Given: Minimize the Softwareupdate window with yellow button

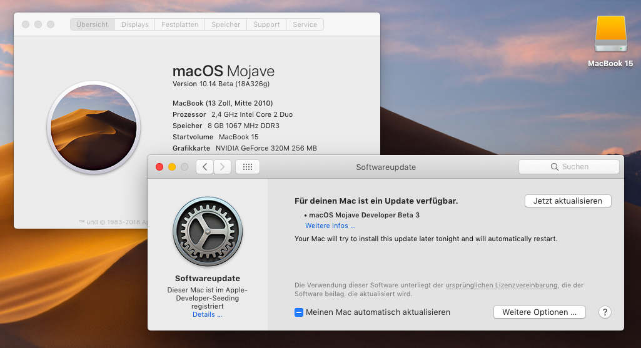Looking at the screenshot, I should point(172,167).
